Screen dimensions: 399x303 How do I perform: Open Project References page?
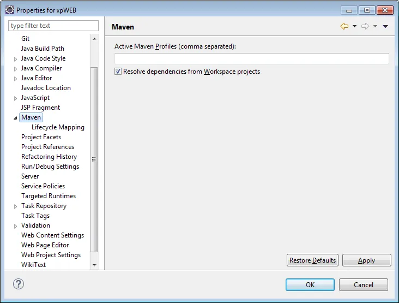[47, 147]
